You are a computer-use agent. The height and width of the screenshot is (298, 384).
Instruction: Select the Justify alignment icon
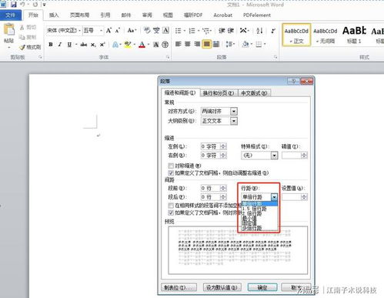[x=206, y=44]
